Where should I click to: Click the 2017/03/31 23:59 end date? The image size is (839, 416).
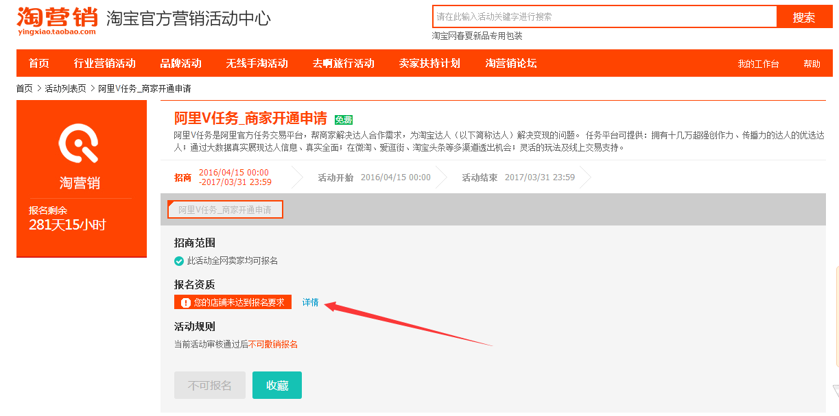[540, 178]
